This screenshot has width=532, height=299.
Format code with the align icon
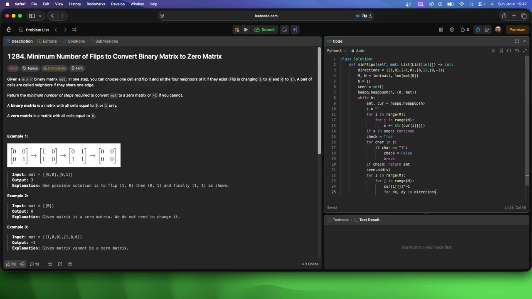pos(494,51)
